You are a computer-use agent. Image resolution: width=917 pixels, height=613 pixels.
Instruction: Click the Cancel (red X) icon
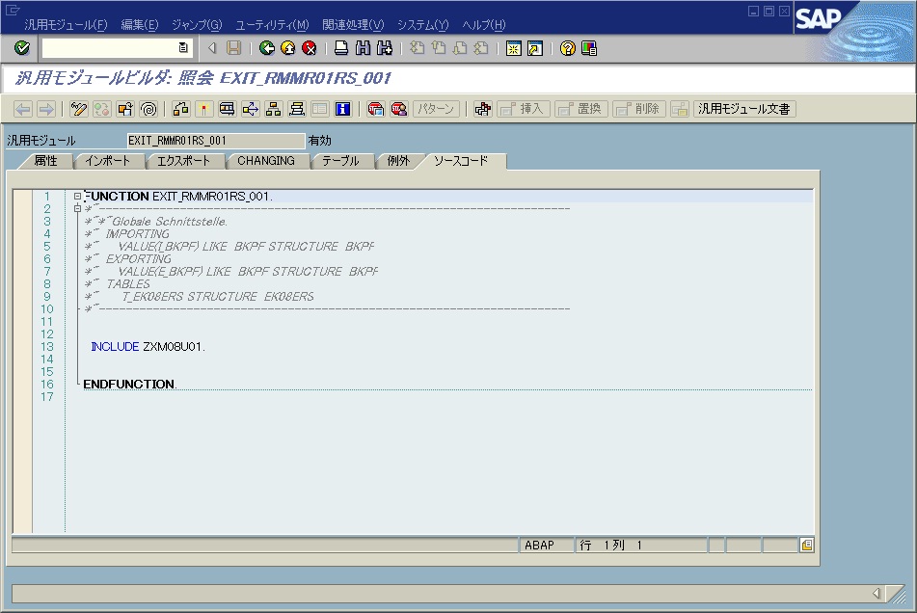(309, 48)
